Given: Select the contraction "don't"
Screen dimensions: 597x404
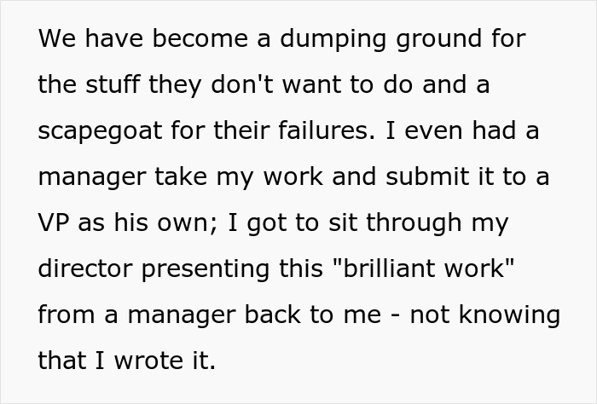Looking at the screenshot, I should click(x=241, y=84).
